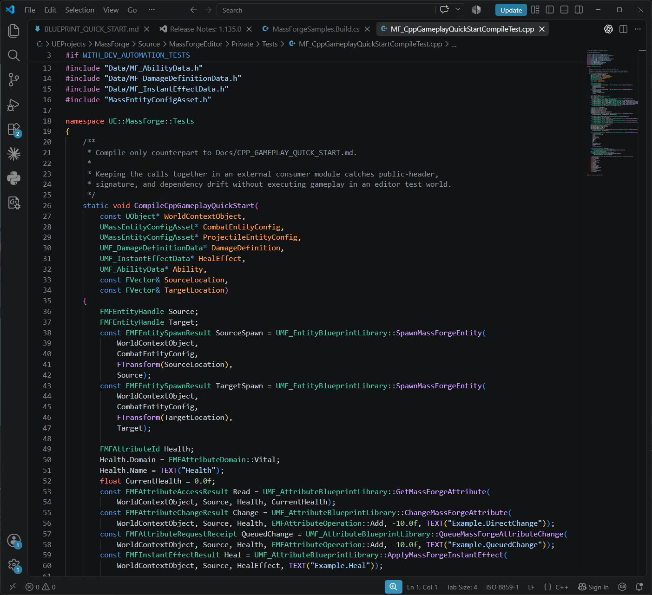Click the VS Code logo in the title bar
The width and height of the screenshot is (652, 595).
[x=10, y=10]
